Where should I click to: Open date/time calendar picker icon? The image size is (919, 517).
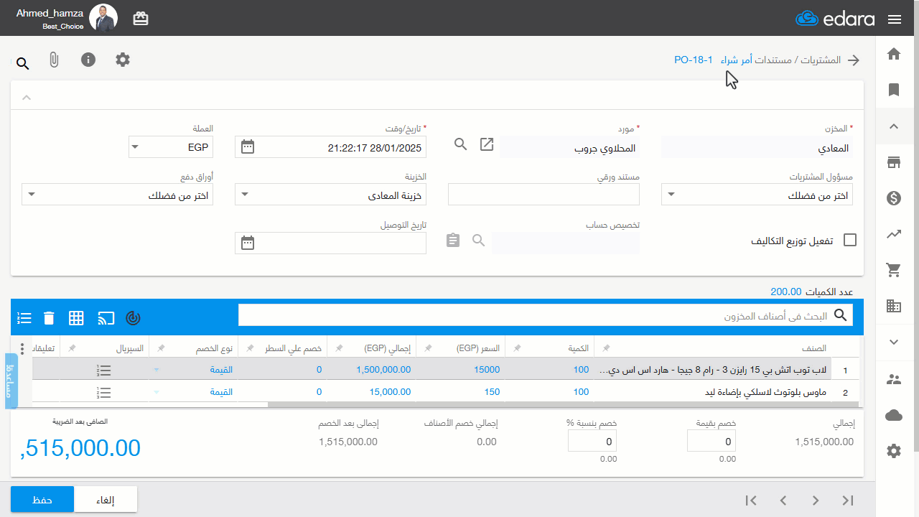pyautogui.click(x=248, y=147)
